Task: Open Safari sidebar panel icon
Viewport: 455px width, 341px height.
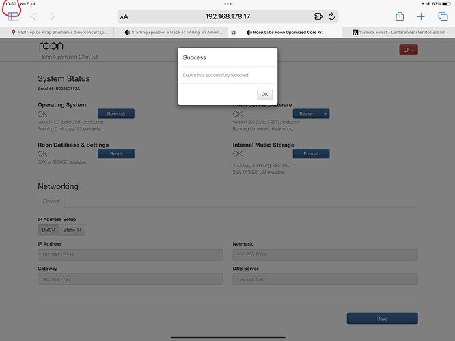Action: point(13,16)
